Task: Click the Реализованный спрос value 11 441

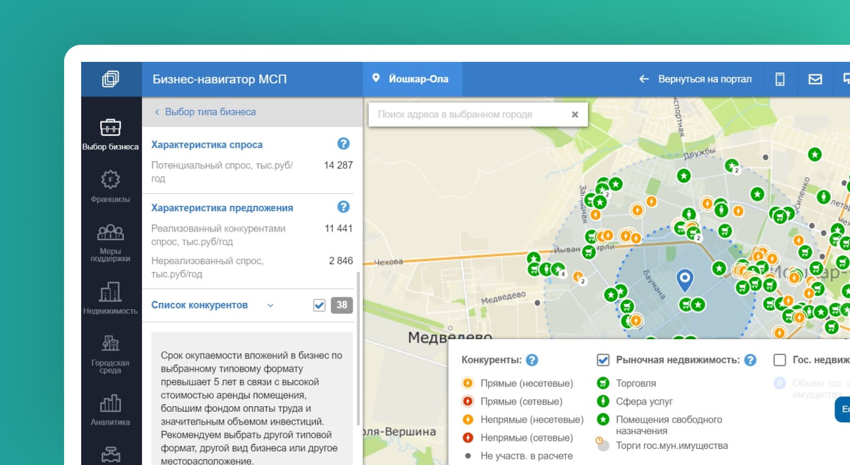Action: point(339,228)
